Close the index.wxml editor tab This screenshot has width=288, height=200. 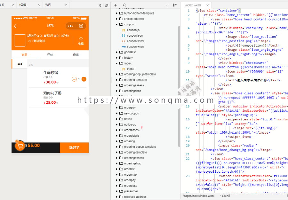coord(207,5)
